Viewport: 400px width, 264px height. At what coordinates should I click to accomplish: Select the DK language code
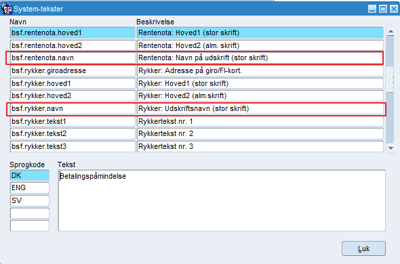click(x=30, y=175)
